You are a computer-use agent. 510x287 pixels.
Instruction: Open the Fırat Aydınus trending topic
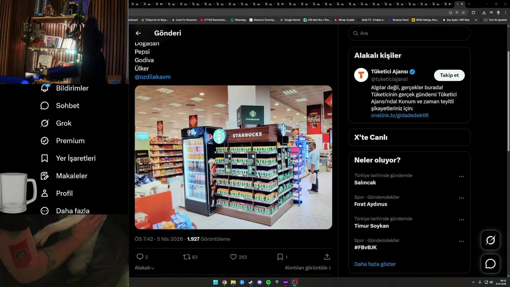(409, 201)
